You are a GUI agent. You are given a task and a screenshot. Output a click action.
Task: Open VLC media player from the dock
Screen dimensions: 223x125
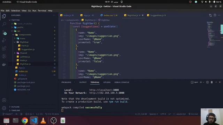pyautogui.click(x=43, y=120)
